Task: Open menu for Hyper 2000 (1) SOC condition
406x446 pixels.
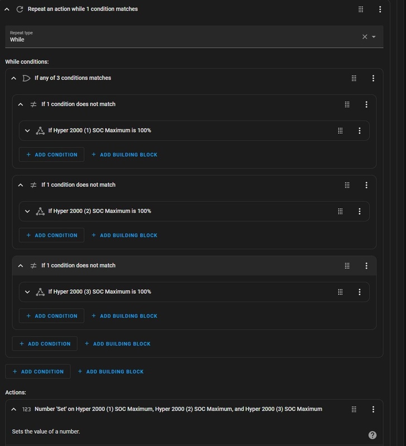Action: (x=360, y=130)
